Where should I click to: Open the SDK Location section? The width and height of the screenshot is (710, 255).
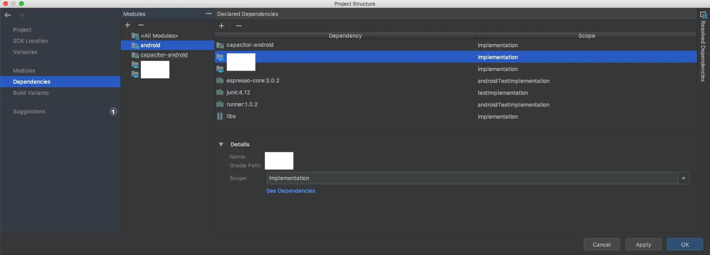point(31,41)
